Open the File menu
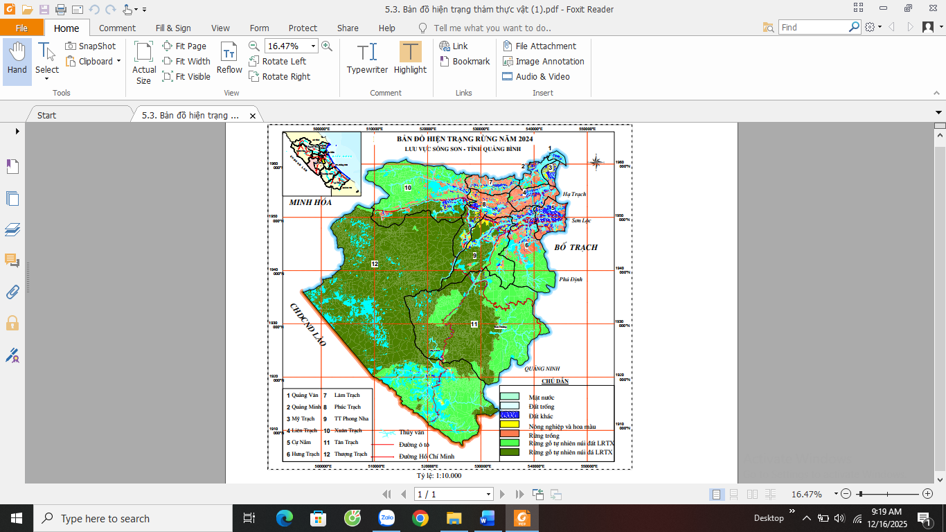 click(21, 28)
